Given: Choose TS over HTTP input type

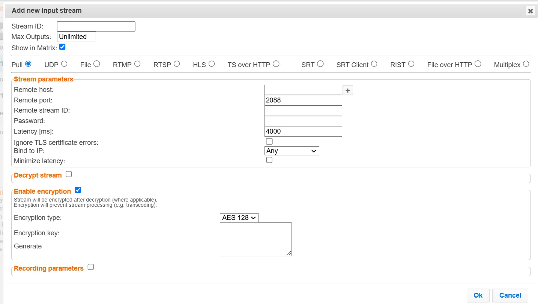Looking at the screenshot, I should 276,64.
